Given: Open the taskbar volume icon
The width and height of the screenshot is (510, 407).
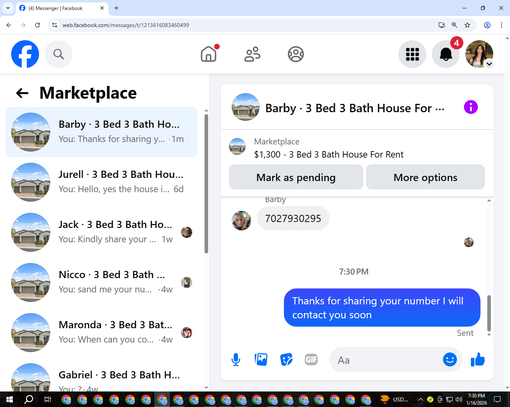Looking at the screenshot, I should [x=459, y=399].
